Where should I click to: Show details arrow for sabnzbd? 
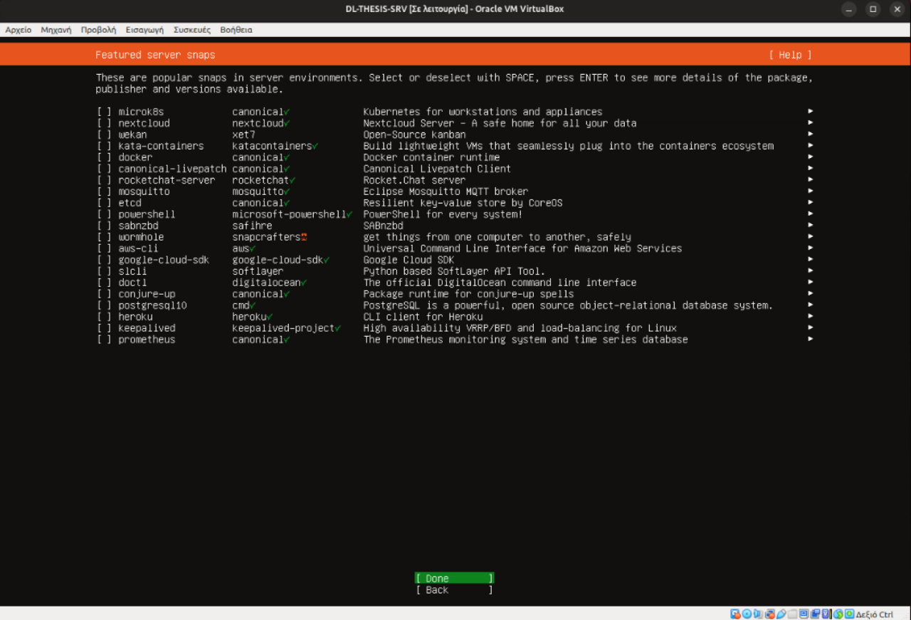810,225
